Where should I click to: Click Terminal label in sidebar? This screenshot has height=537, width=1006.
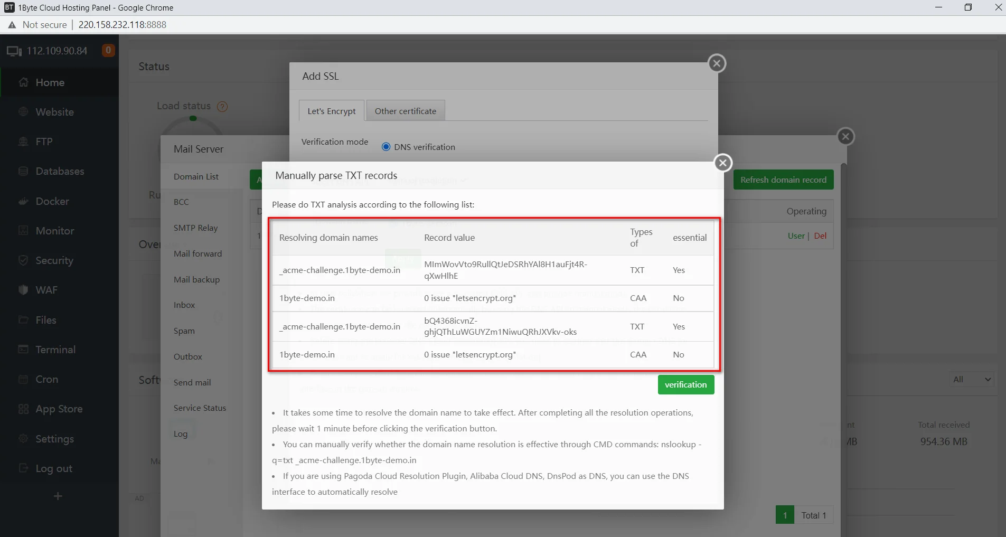(55, 350)
